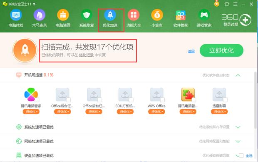The image size is (258, 162).
Task: Open 待优化 dropdown under 腾讯电脑管家 clover
Action: 31,112
